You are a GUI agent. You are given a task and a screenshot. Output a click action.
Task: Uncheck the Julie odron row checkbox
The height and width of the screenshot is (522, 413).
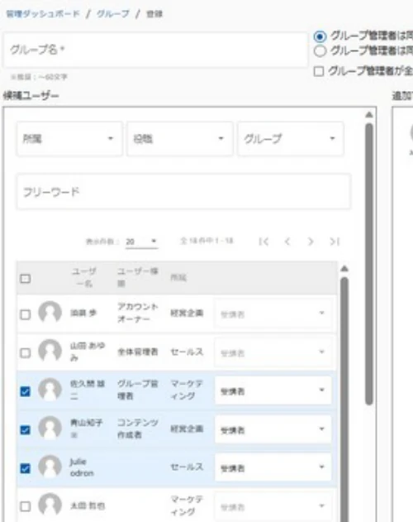[x=26, y=469]
